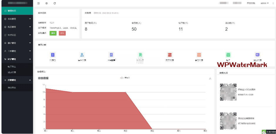Image resolution: width=276 pixels, height=134 pixels.
Task: Click the blue user shortcut icon
Action: [82, 55]
